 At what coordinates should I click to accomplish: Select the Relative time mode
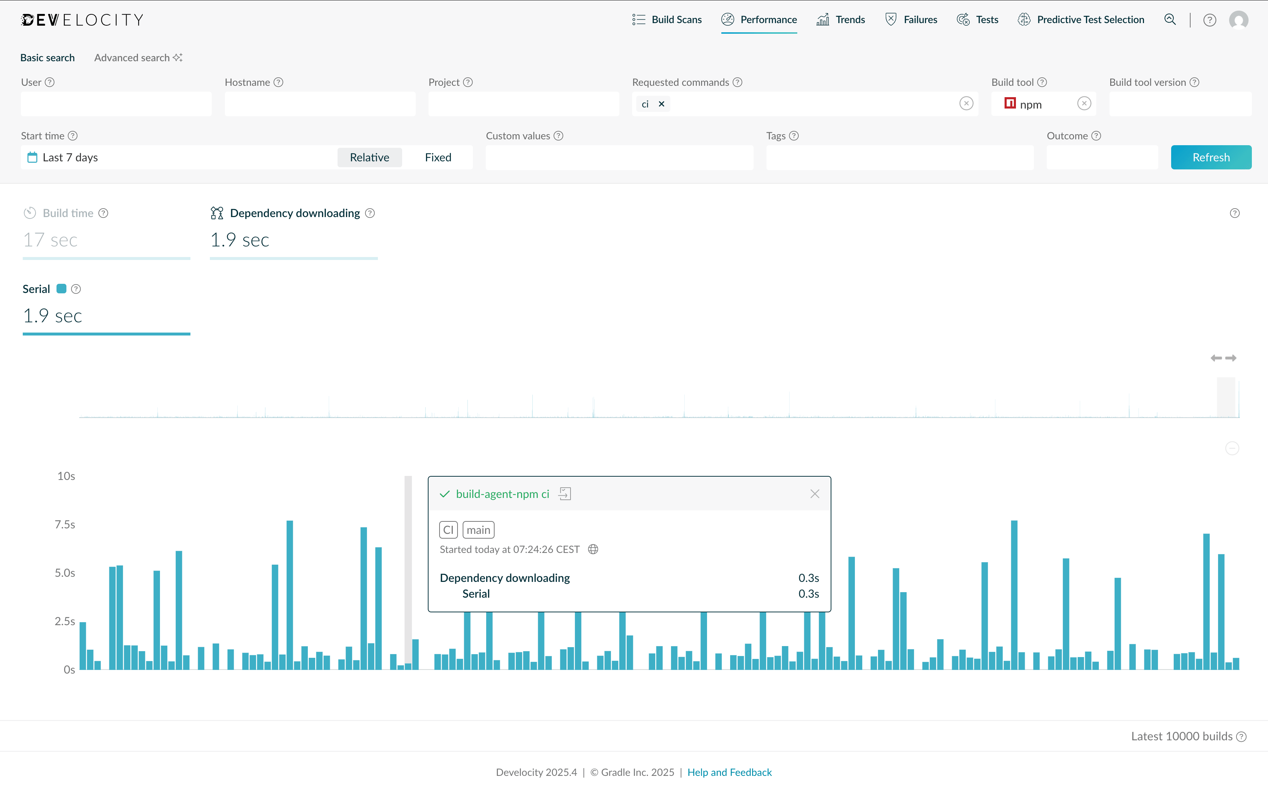pyautogui.click(x=369, y=157)
